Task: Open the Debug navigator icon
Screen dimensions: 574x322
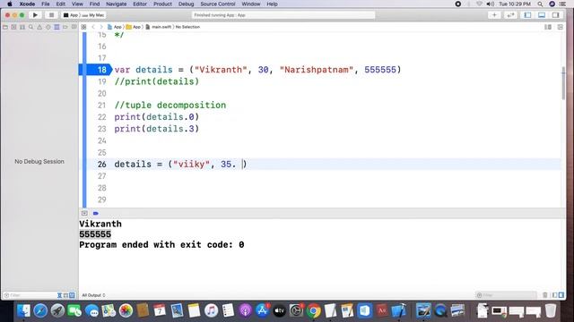Action: (x=57, y=27)
